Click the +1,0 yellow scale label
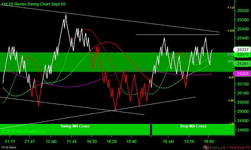The image size is (251, 150). tap(231, 8)
